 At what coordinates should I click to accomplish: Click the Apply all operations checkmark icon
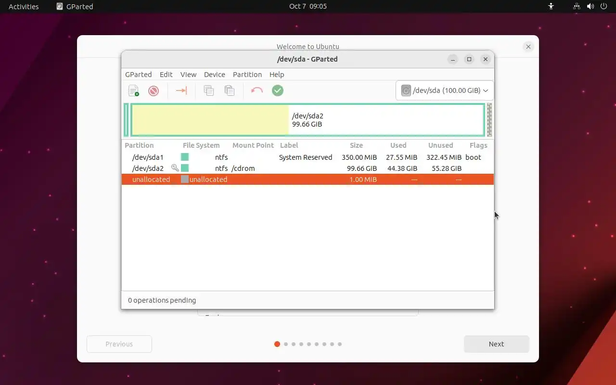coord(278,90)
